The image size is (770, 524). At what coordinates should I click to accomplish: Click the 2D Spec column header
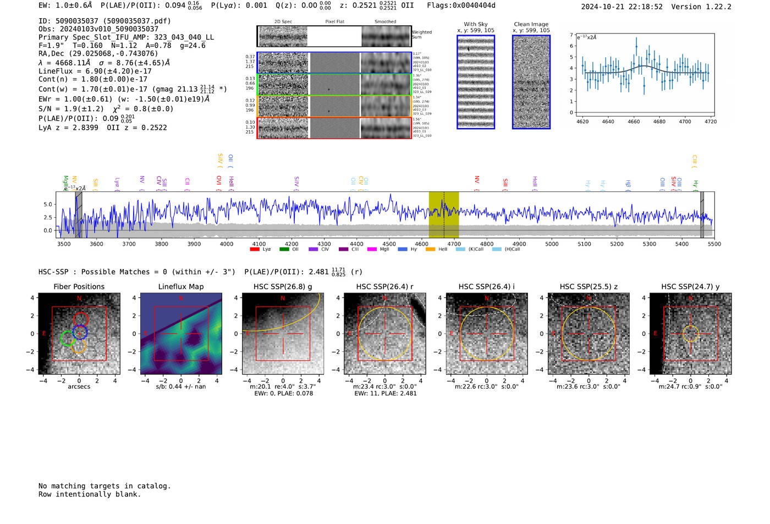click(x=283, y=22)
